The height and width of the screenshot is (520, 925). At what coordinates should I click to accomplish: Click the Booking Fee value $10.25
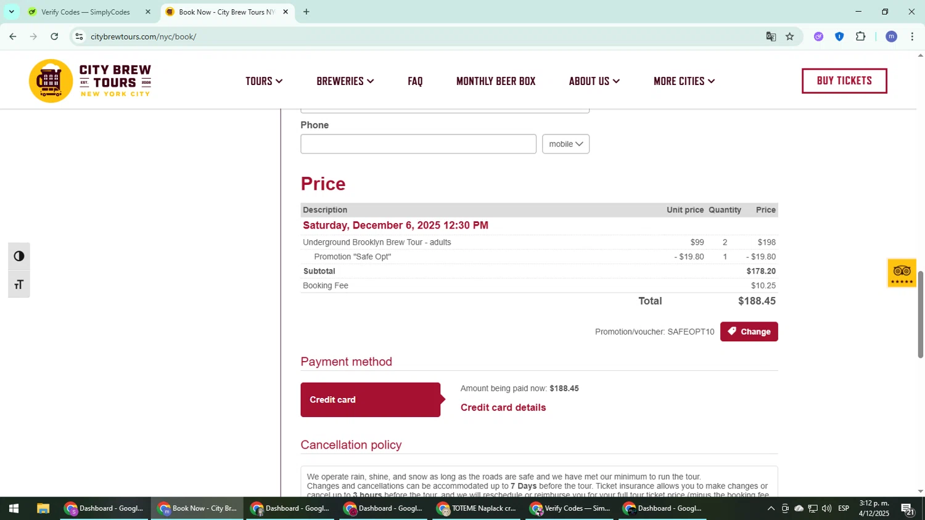(763, 286)
